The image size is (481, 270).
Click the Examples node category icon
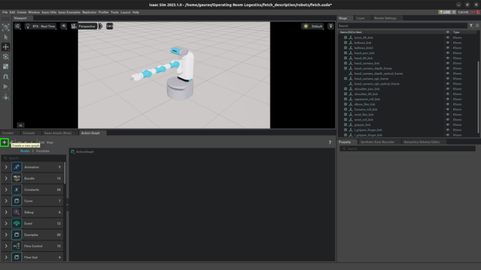(x=17, y=235)
